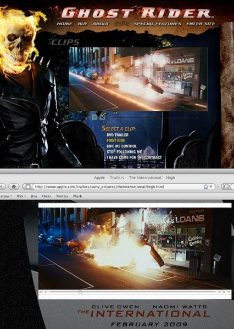Go to the About page

pos(101,24)
